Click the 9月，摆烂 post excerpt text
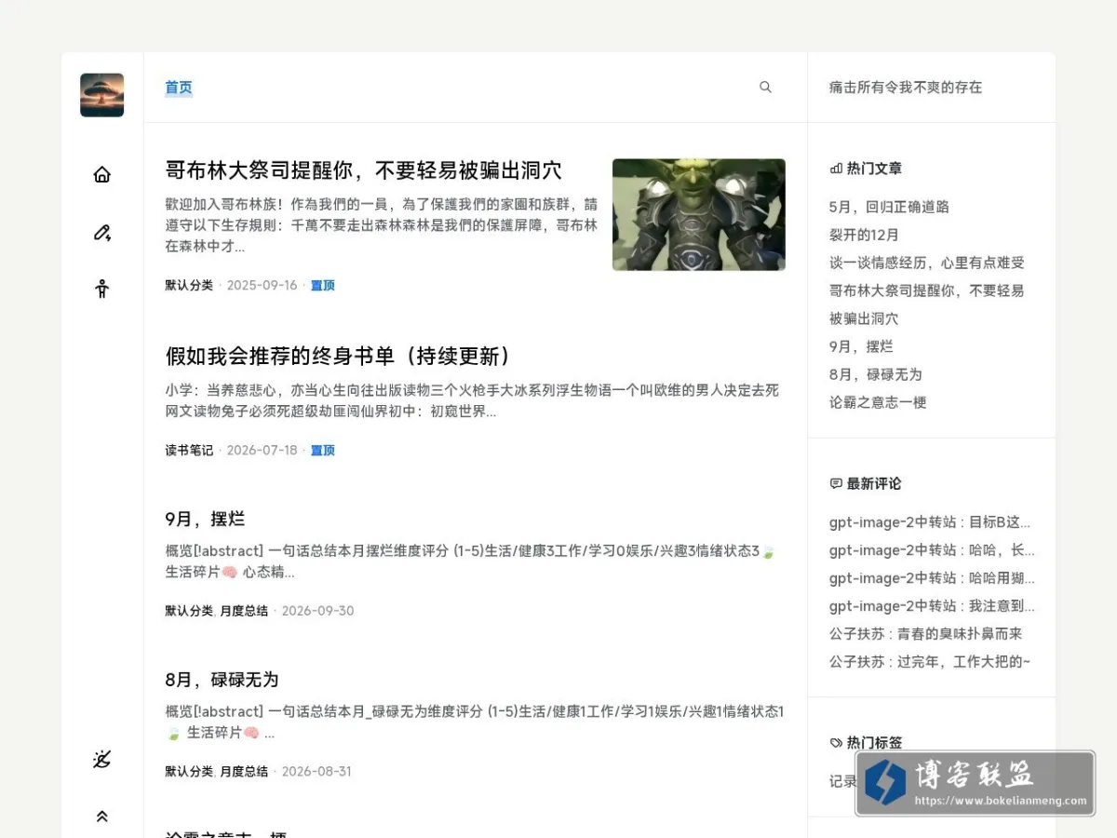This screenshot has height=838, width=1117. click(x=470, y=561)
